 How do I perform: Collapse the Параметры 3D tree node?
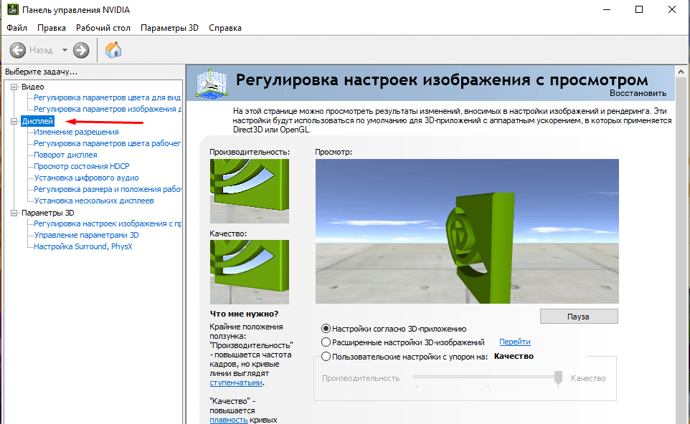14,213
